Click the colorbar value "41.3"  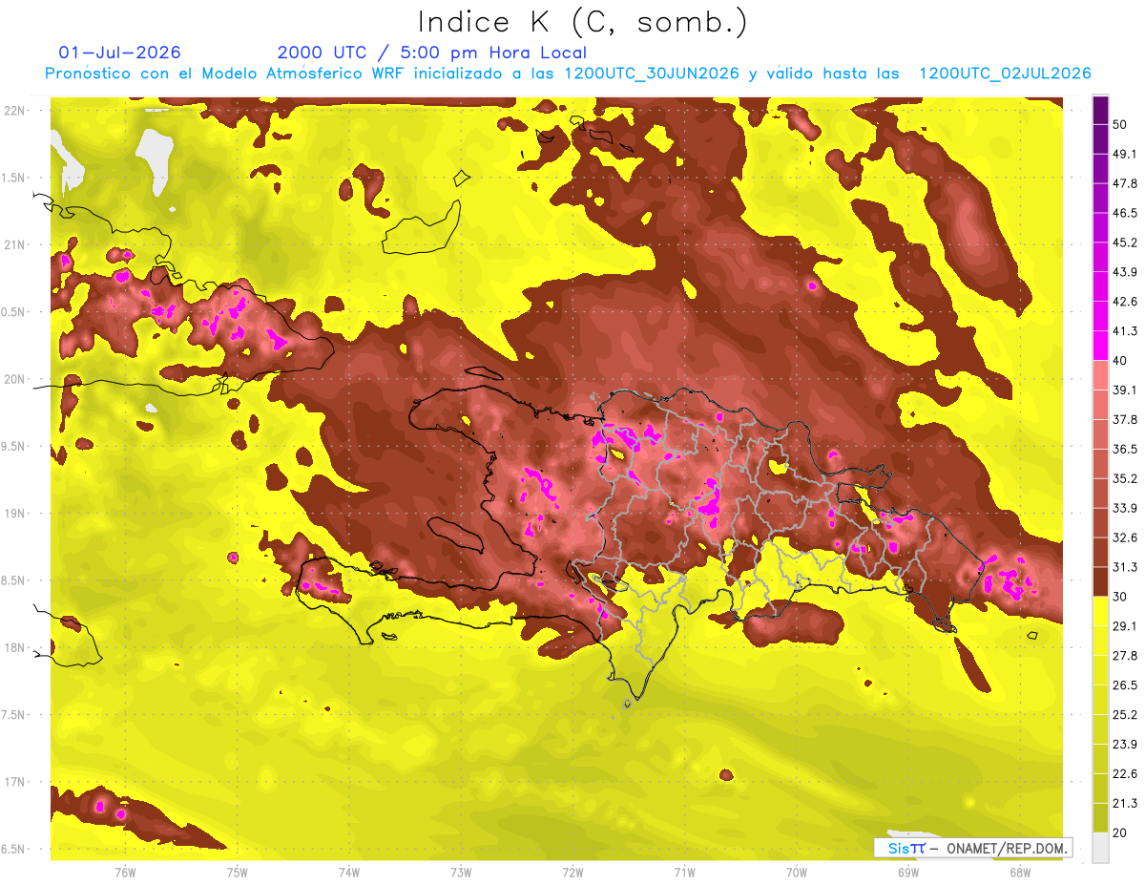(x=1125, y=331)
